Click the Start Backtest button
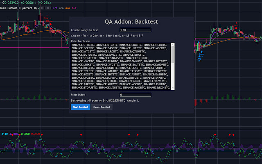 click(81, 107)
